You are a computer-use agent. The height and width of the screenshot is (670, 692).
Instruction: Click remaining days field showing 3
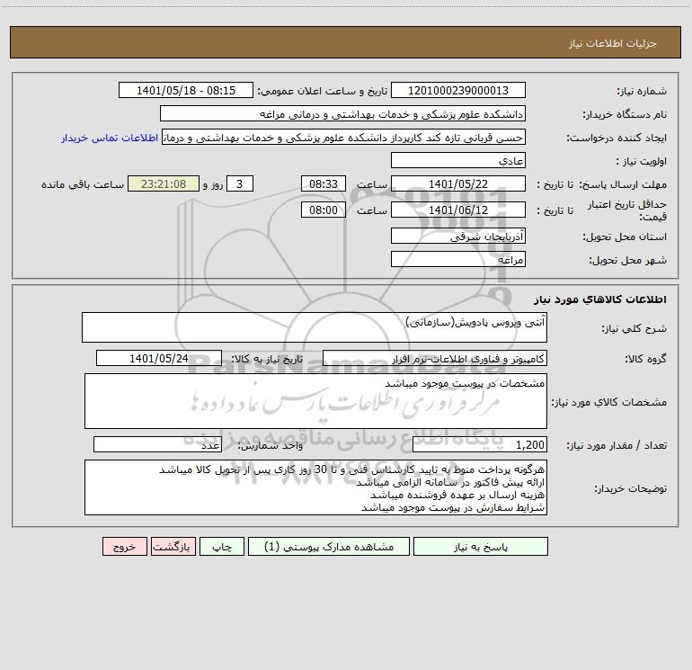tap(240, 183)
